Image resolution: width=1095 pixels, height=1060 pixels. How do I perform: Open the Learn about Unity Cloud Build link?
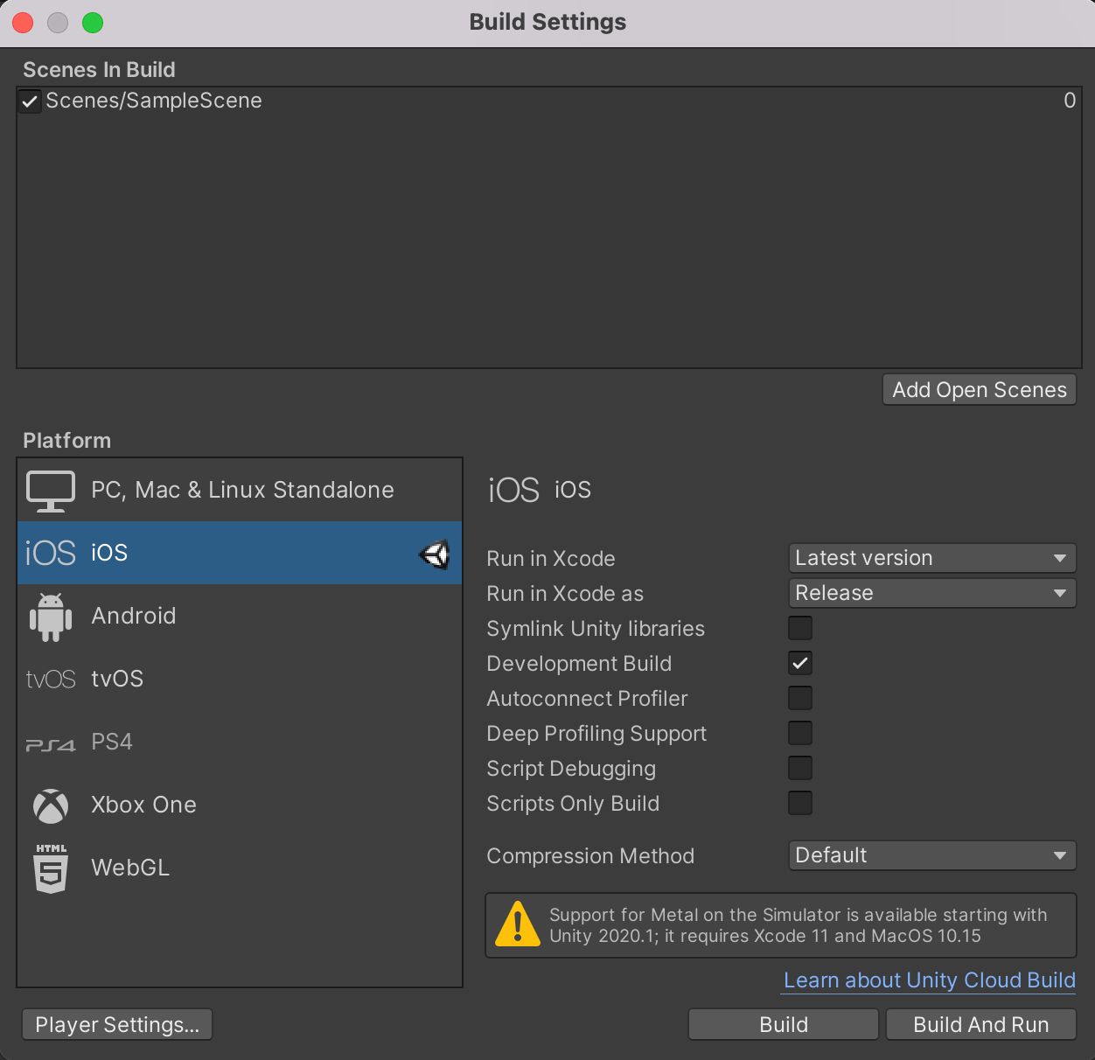coord(929,980)
